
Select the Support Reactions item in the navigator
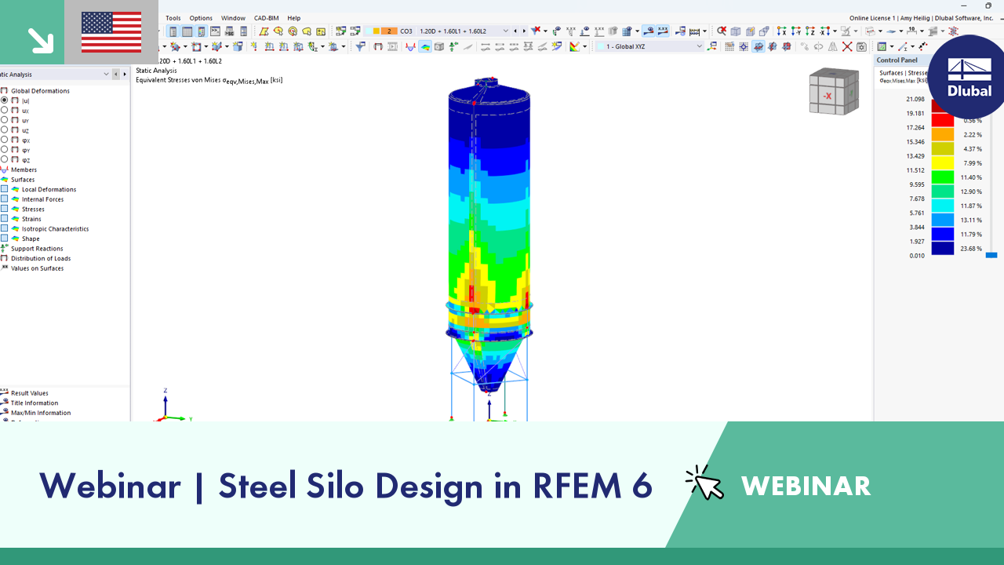click(x=37, y=249)
